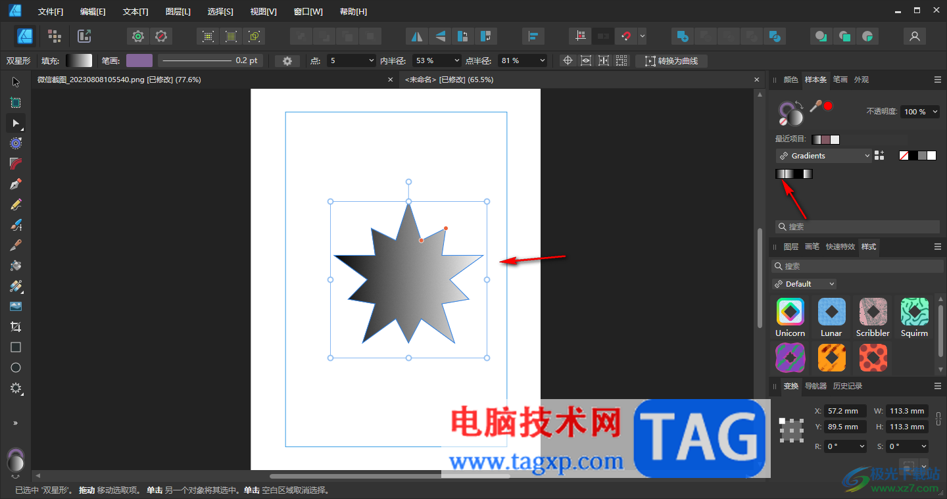Switch to the Pixel persona

coord(55,36)
